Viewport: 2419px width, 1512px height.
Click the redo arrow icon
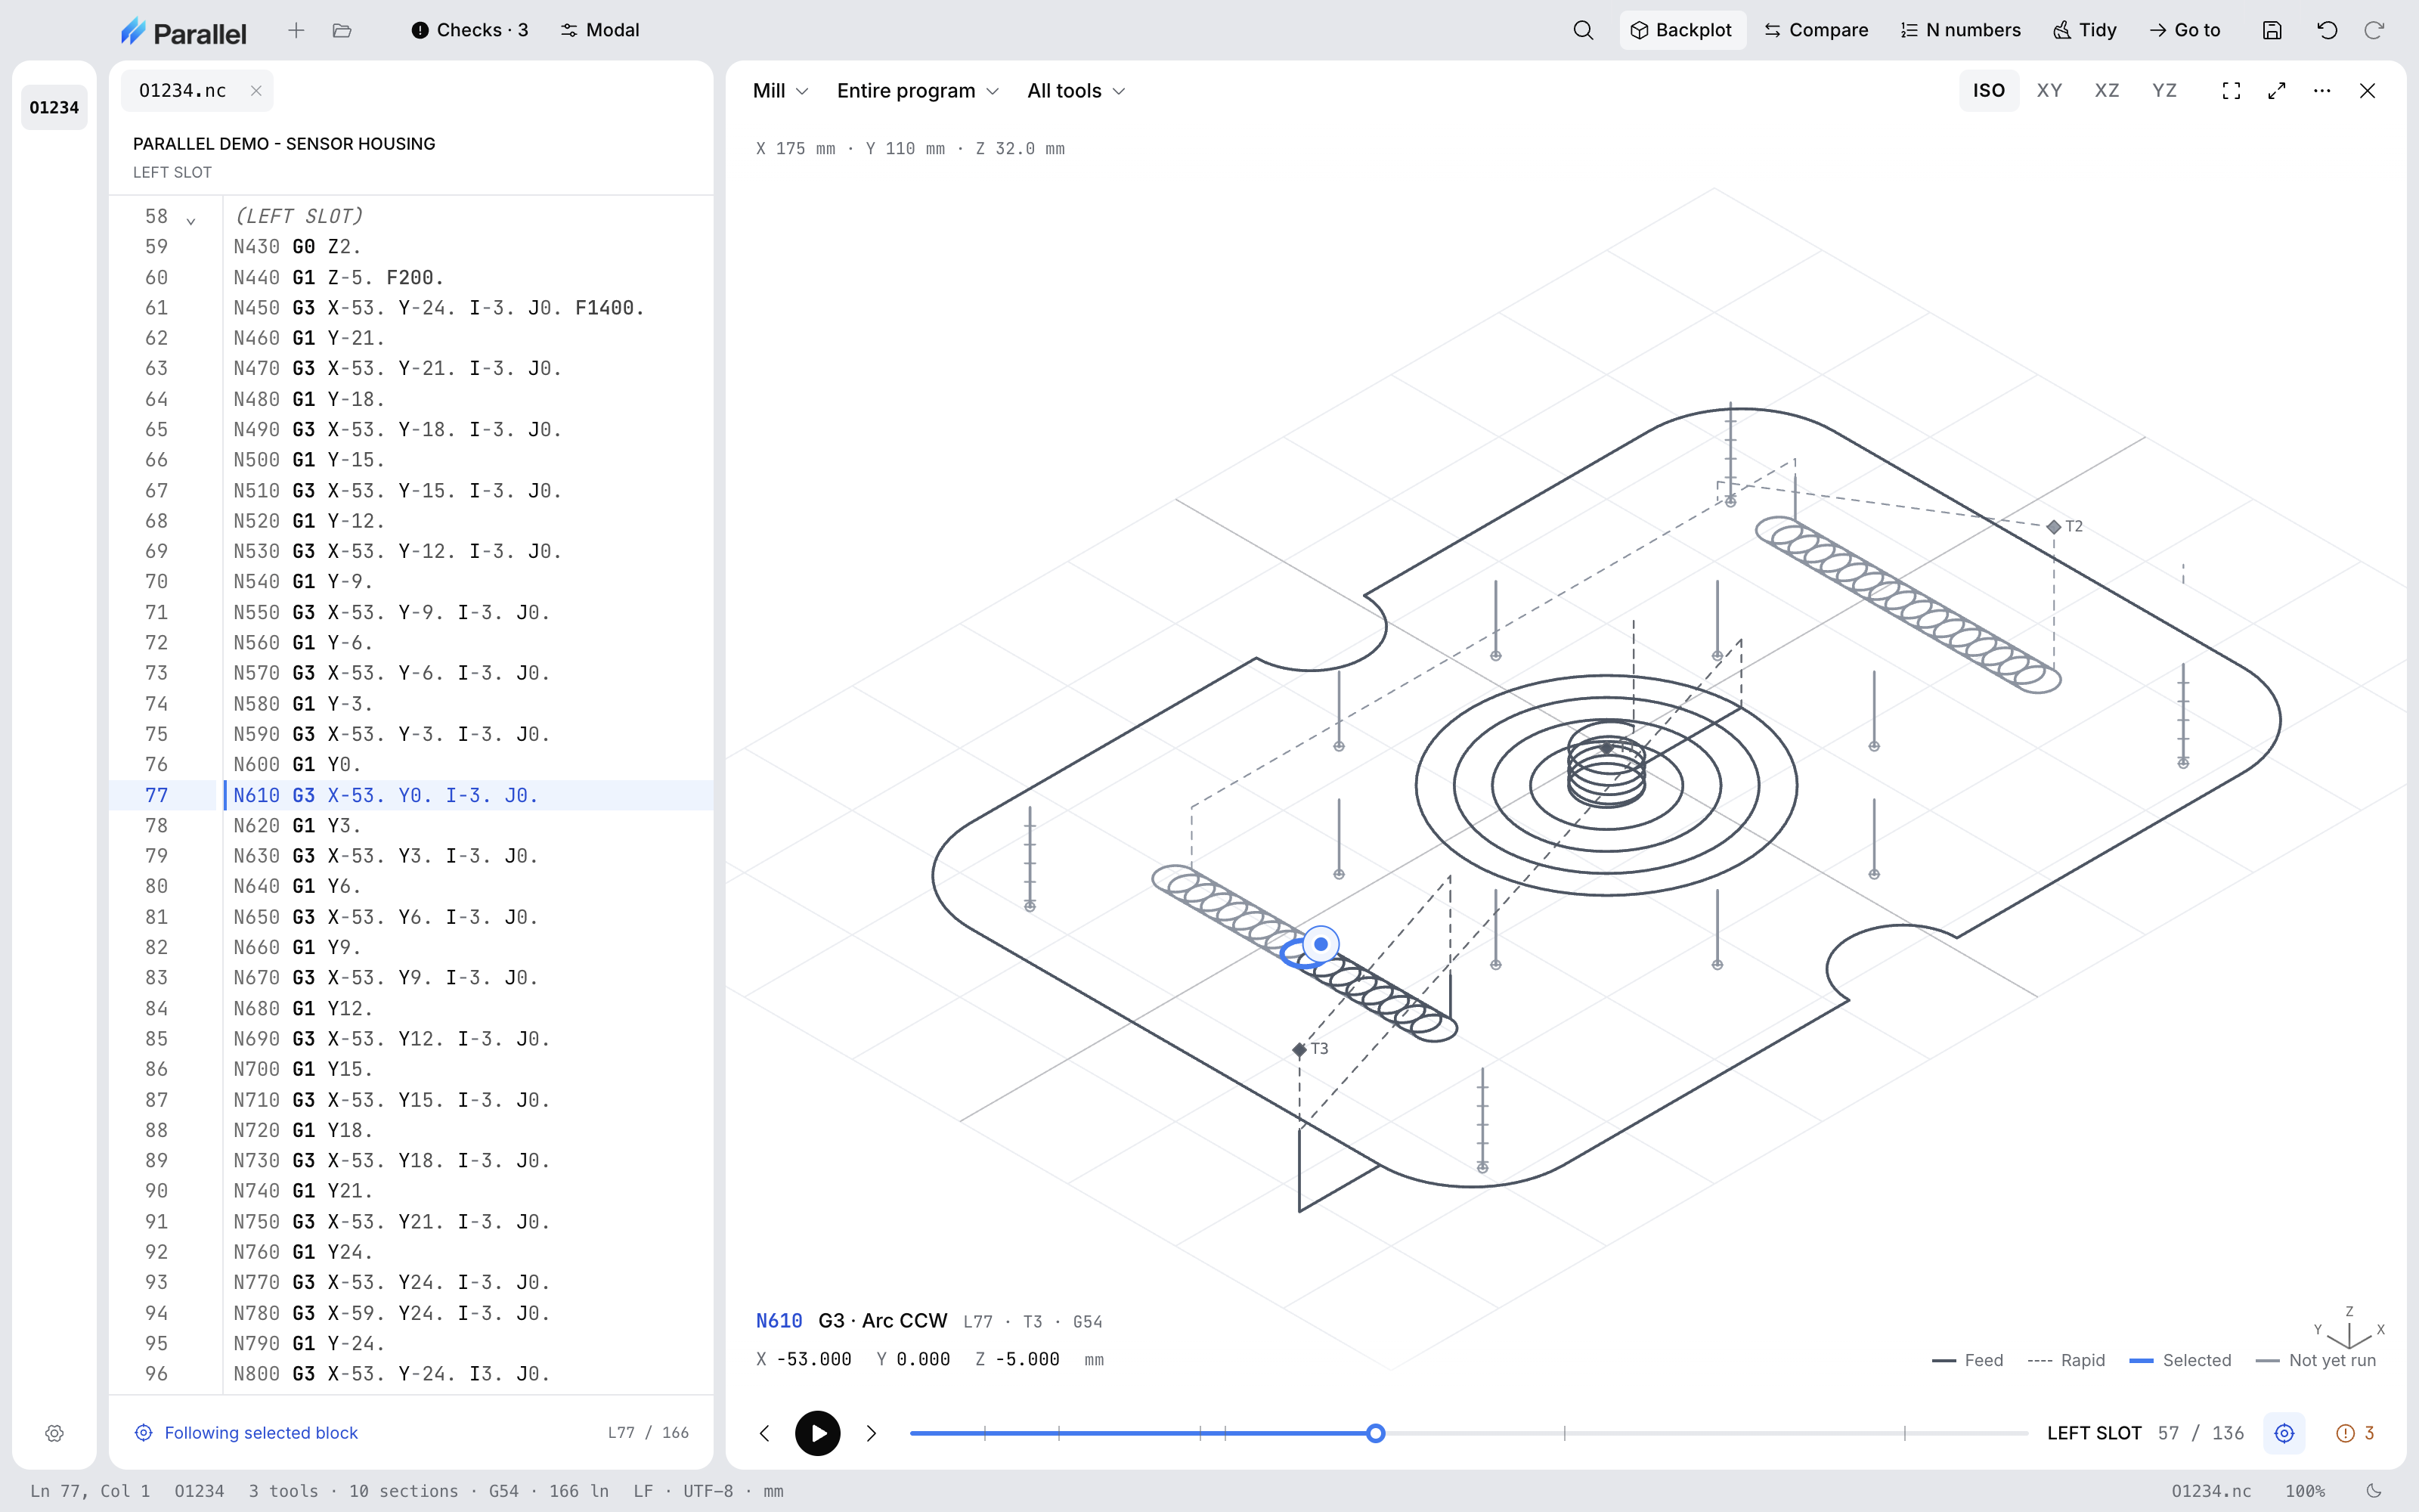coord(2374,30)
